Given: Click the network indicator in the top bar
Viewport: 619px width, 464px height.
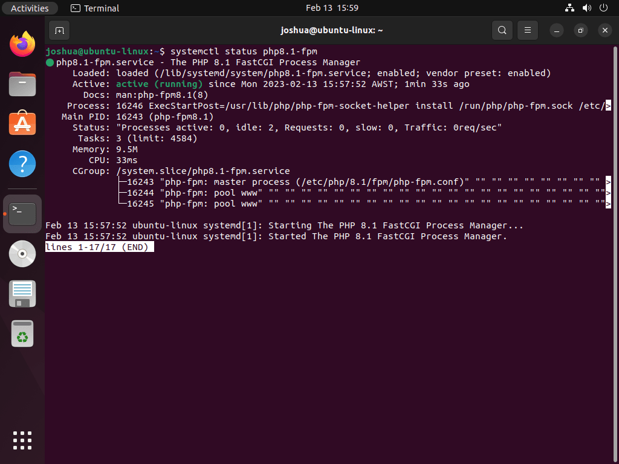Looking at the screenshot, I should (x=569, y=8).
